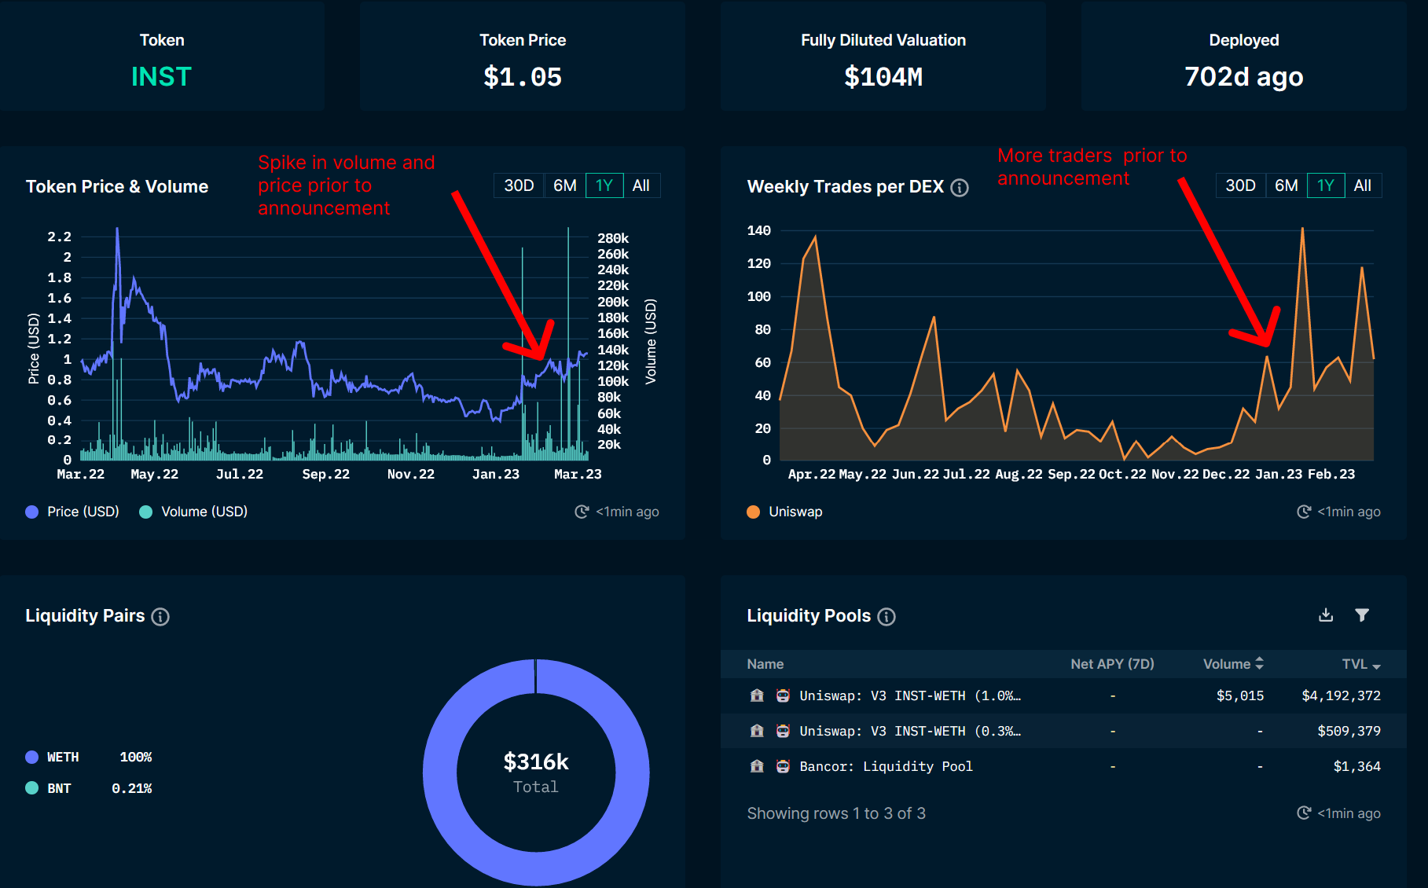The width and height of the screenshot is (1428, 888).
Task: Click the $316k Total donut center
Action: pyautogui.click(x=536, y=772)
